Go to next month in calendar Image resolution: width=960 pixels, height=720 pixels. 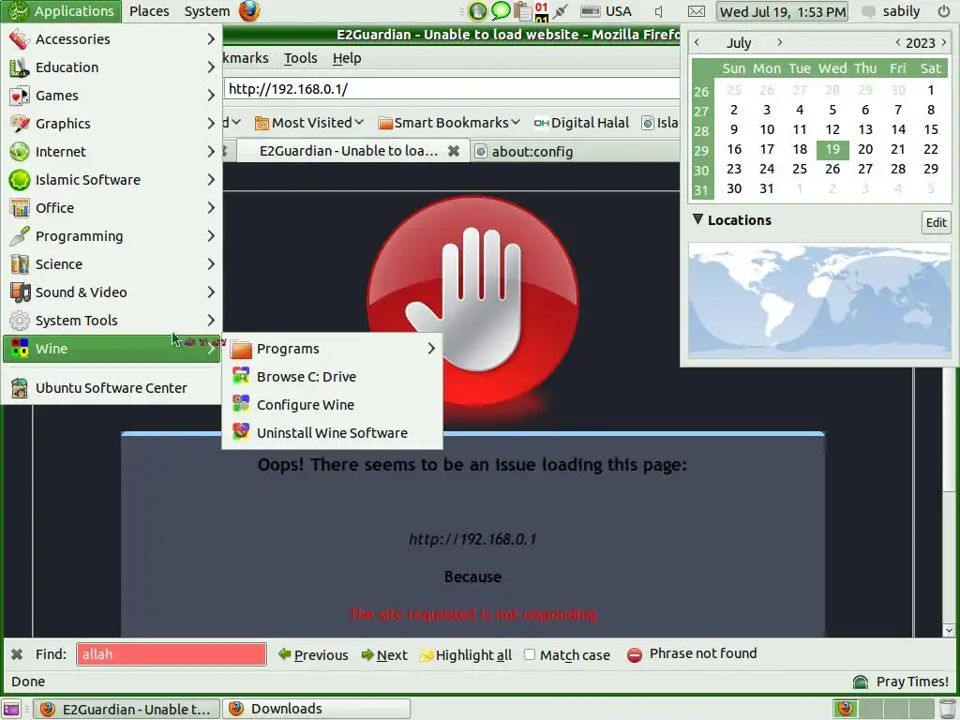pos(779,43)
